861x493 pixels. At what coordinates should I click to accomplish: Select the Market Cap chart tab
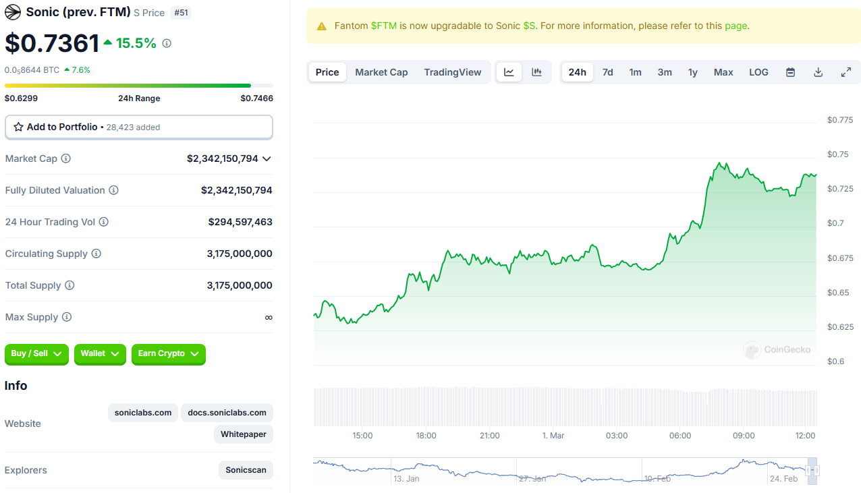[381, 72]
